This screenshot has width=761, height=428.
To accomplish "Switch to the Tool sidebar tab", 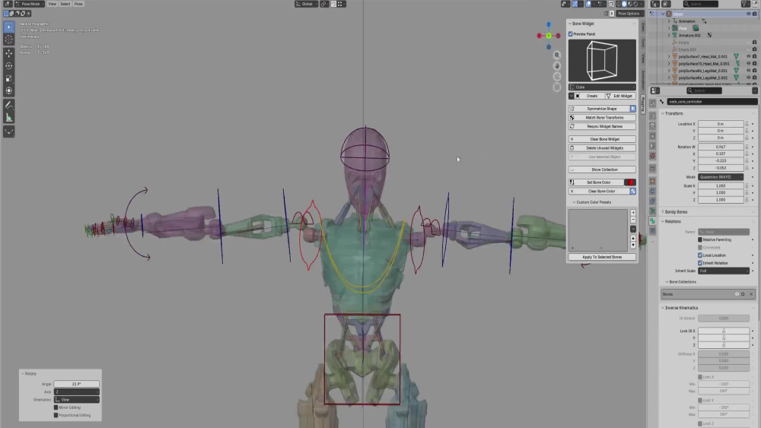I will point(642,43).
